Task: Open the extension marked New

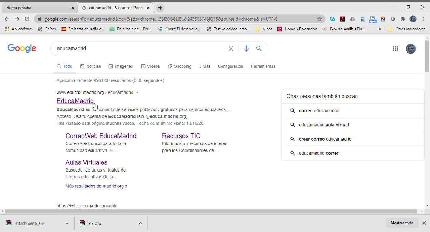Action: tap(372, 20)
